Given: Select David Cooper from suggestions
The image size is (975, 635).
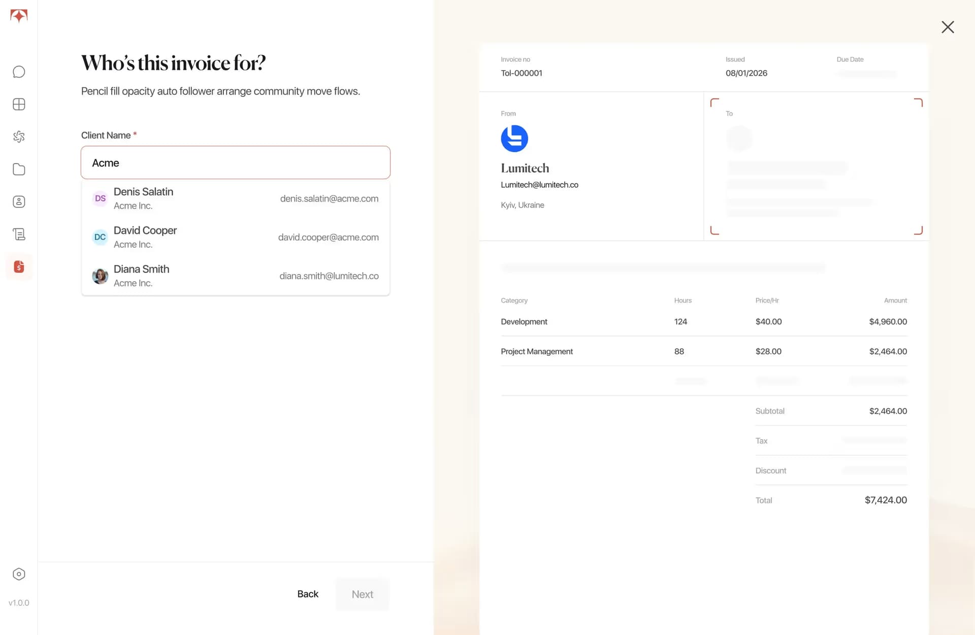Looking at the screenshot, I should [236, 237].
